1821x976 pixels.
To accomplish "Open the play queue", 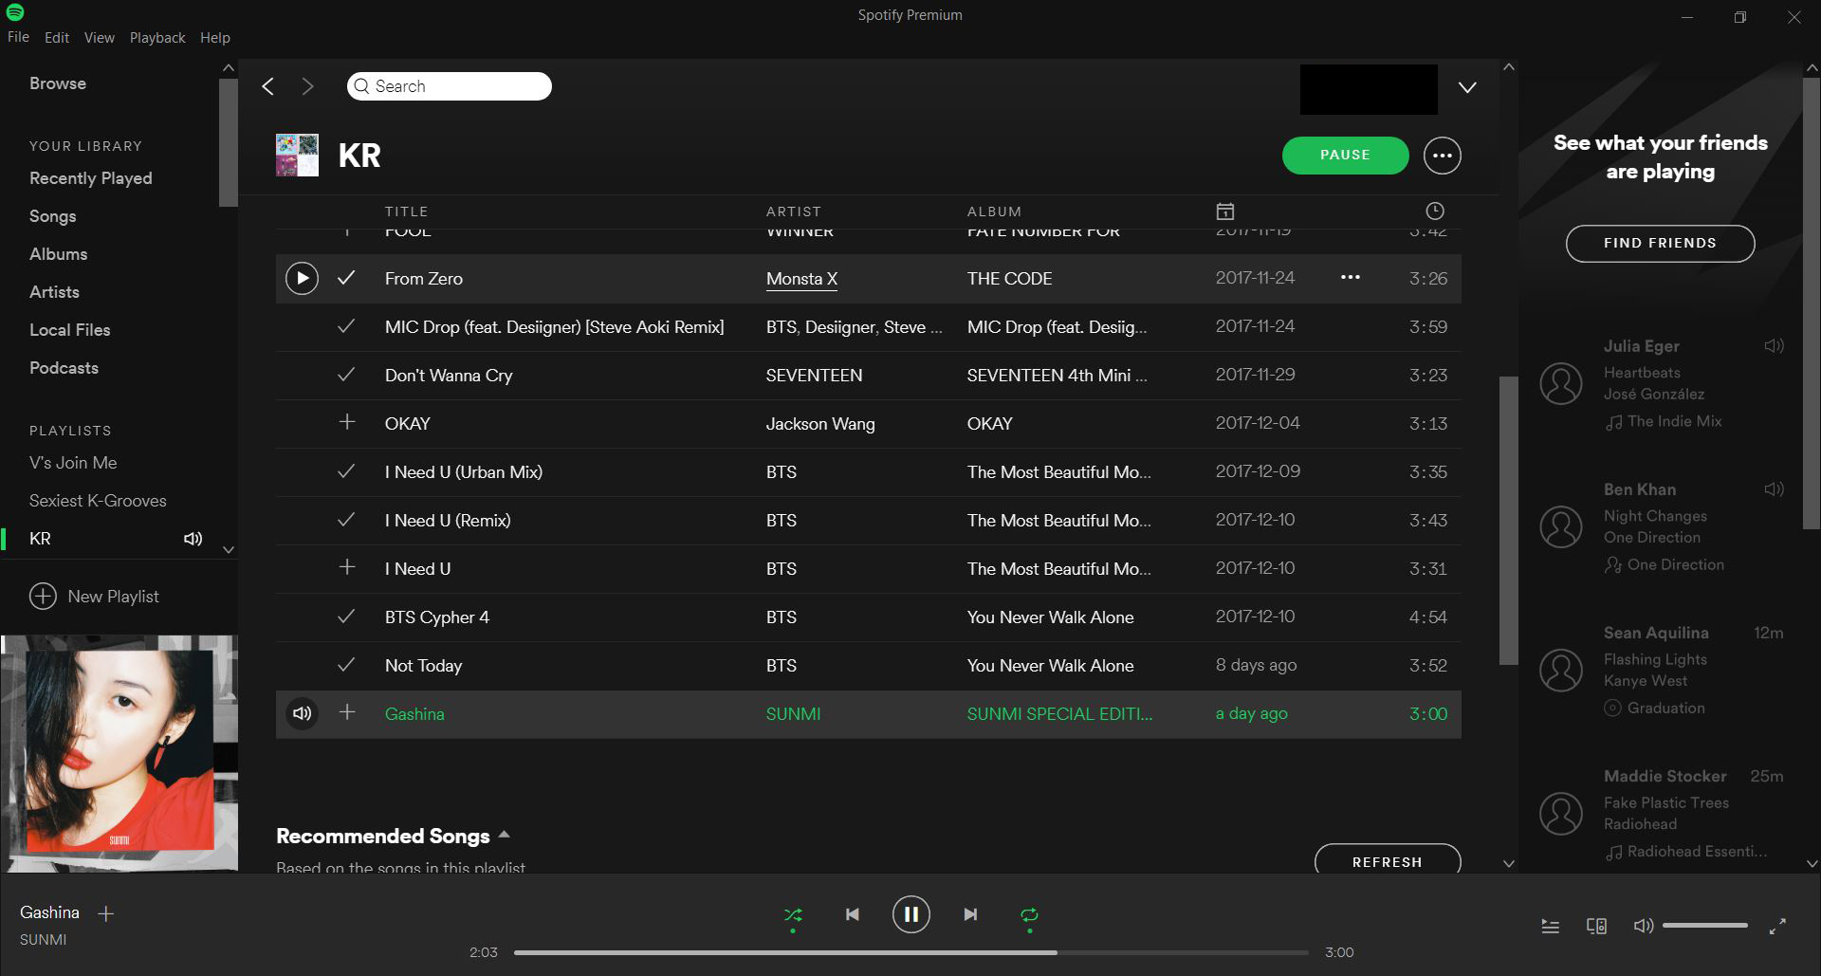I will [x=1551, y=926].
